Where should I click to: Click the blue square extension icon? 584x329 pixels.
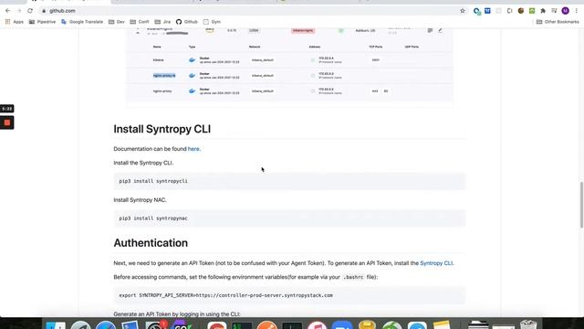(x=487, y=11)
